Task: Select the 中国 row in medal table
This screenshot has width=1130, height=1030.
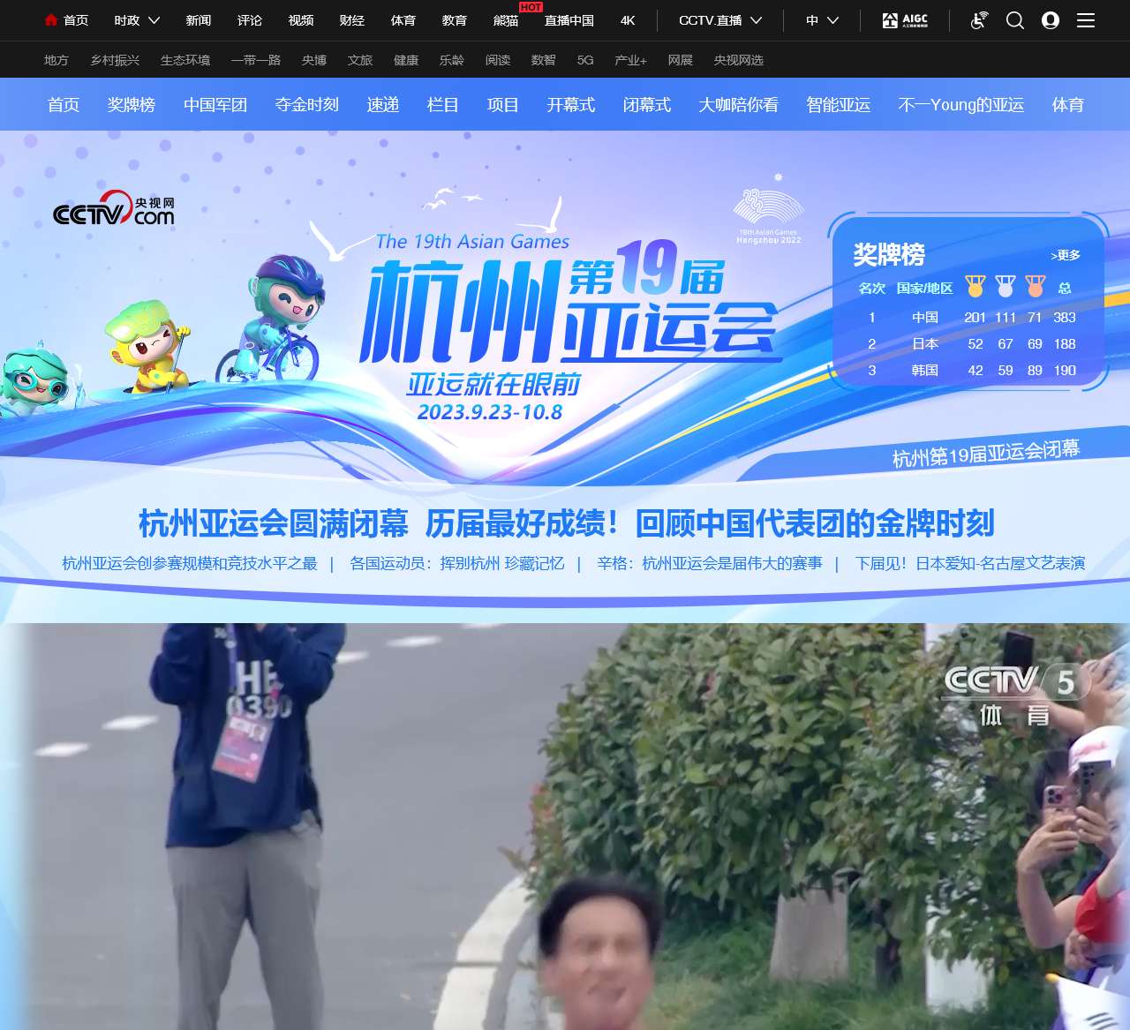Action: click(x=968, y=317)
